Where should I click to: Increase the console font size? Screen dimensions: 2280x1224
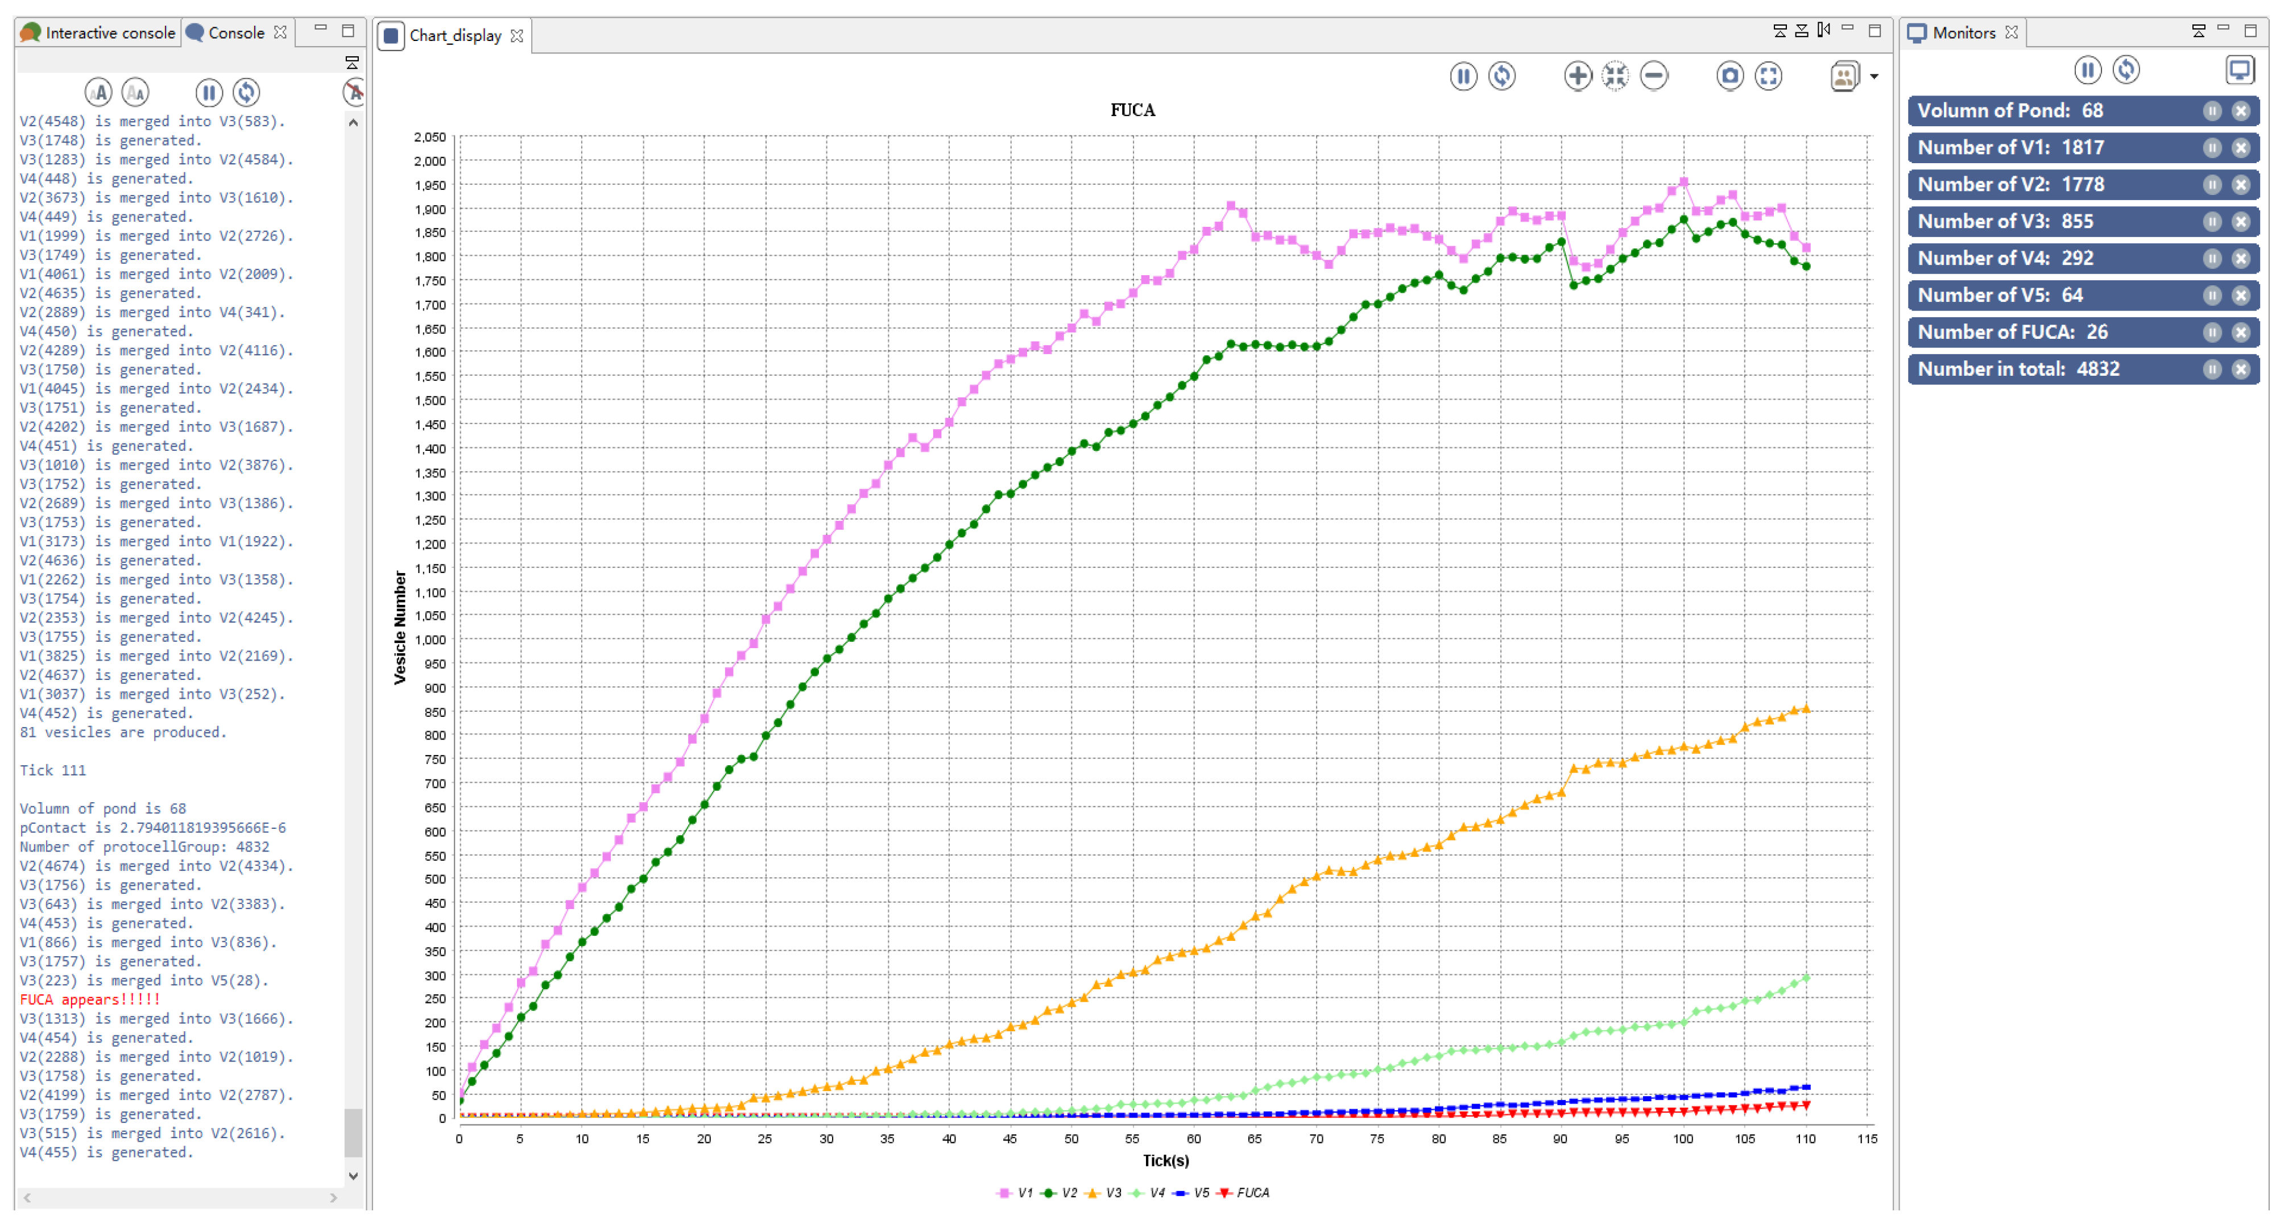99,91
